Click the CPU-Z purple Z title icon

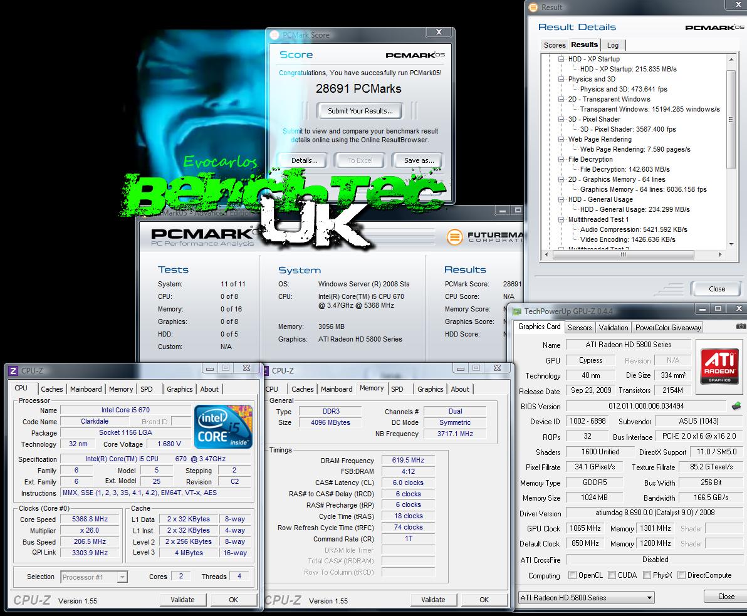(13, 370)
